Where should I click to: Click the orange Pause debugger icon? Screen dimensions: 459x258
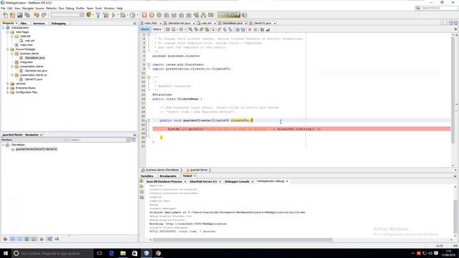tap(151, 15)
